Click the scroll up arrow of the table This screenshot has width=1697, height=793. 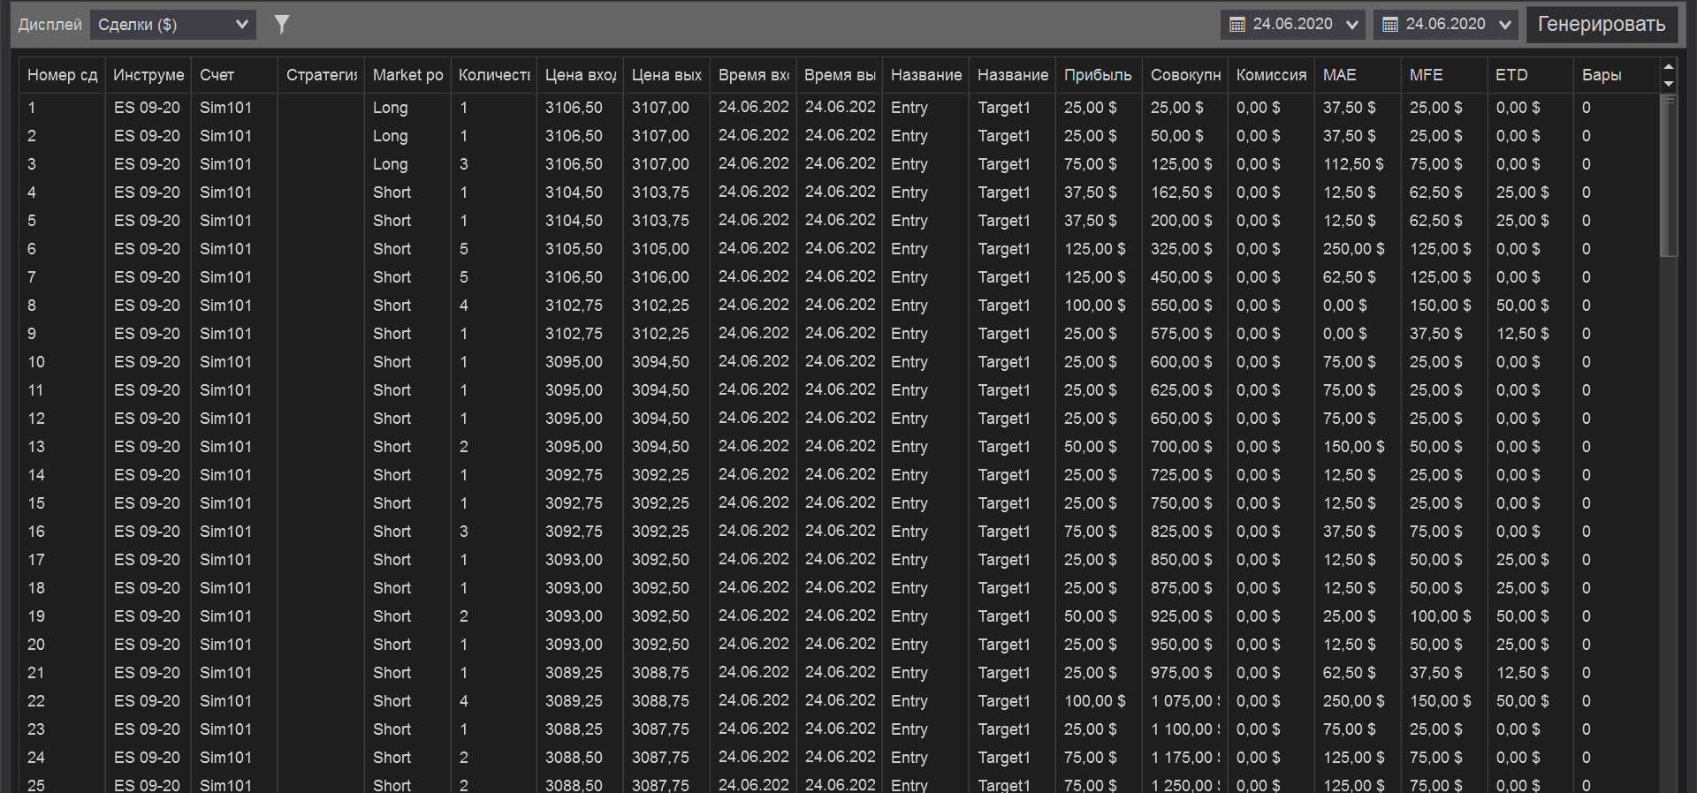[x=1669, y=67]
